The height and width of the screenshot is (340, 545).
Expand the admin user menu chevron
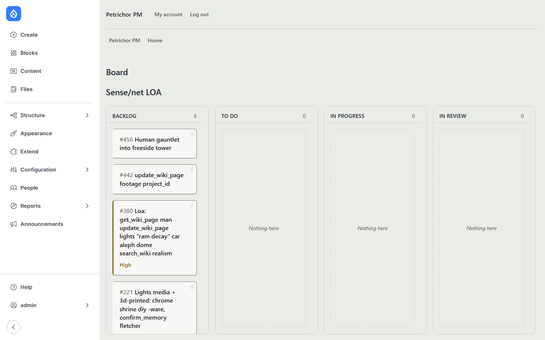[87, 305]
